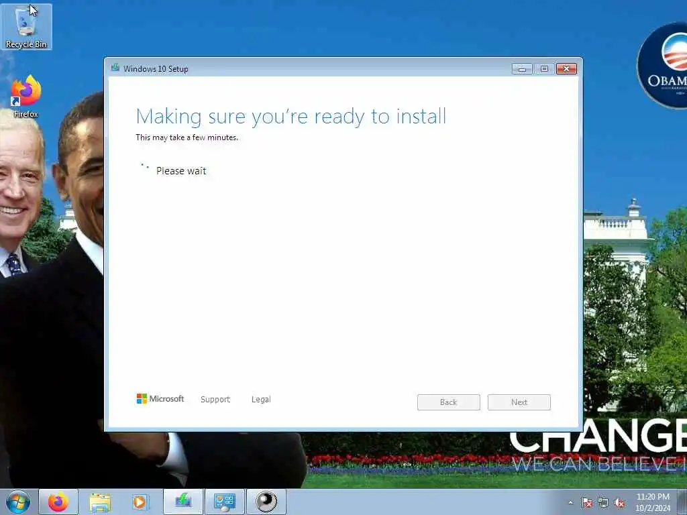
Task: Click the Windows 10 Setup title icon
Action: (115, 68)
